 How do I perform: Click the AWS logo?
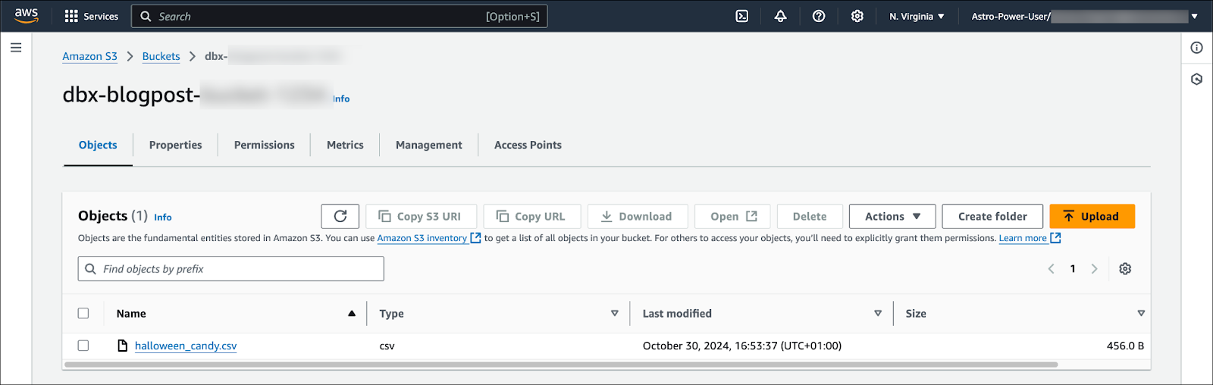tap(27, 16)
